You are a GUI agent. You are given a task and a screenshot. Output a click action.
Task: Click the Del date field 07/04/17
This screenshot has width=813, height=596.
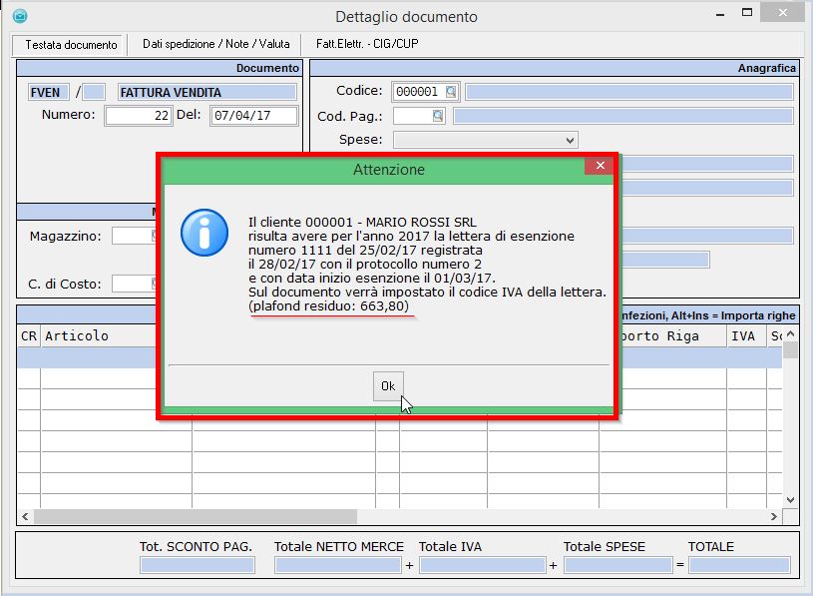(254, 116)
